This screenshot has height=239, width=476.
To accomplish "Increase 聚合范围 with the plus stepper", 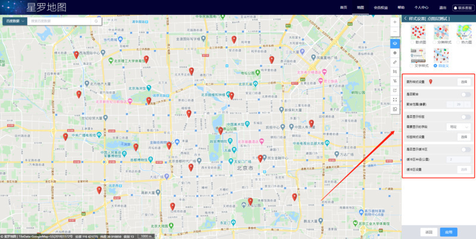I will pyautogui.click(x=467, y=105).
